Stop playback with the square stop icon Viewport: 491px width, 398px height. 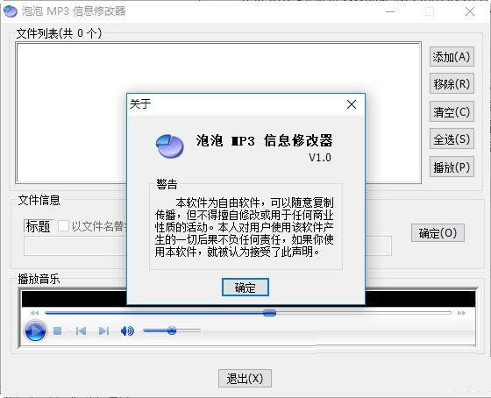pos(57,330)
